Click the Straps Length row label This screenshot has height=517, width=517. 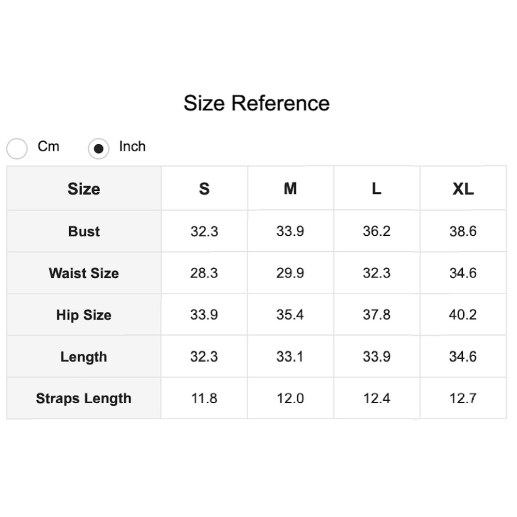pos(84,398)
